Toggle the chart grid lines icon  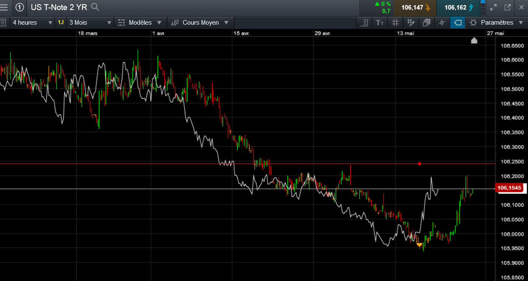[395, 23]
